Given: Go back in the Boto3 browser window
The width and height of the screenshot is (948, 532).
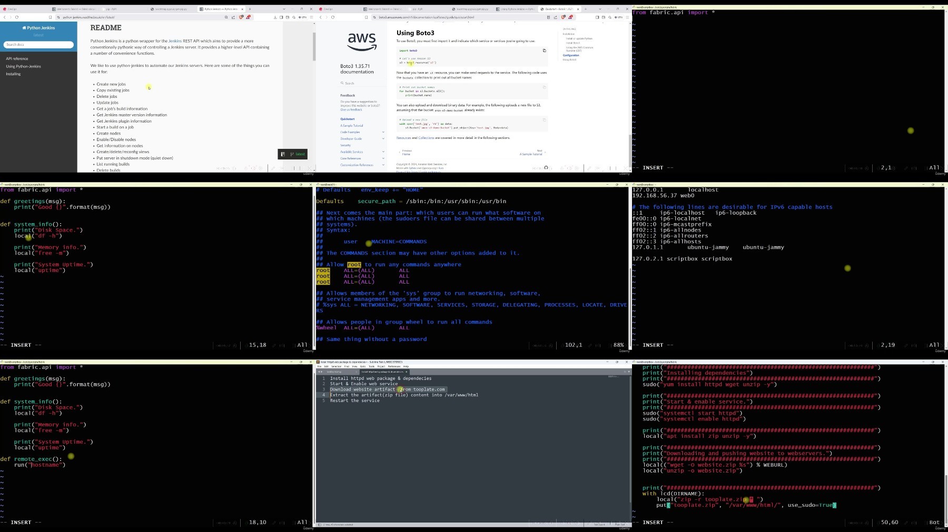Looking at the screenshot, I should pyautogui.click(x=320, y=17).
